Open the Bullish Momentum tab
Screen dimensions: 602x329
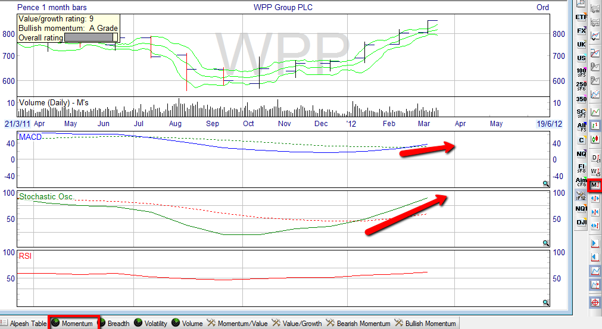tap(425, 323)
